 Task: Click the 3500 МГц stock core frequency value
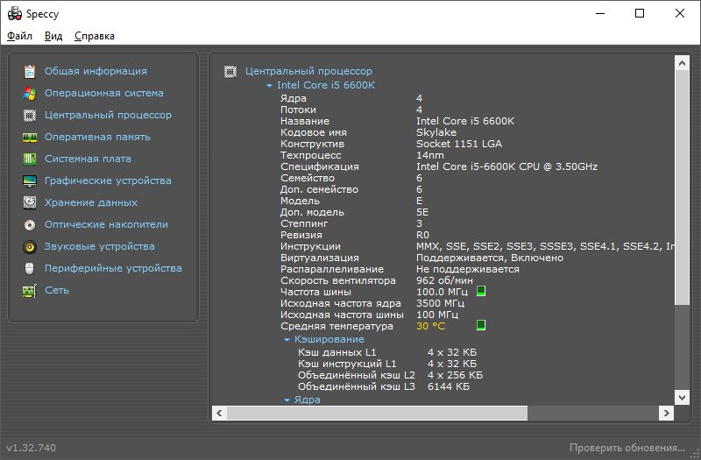[x=441, y=303]
